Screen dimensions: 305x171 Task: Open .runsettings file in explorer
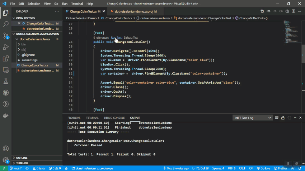(x=37, y=60)
